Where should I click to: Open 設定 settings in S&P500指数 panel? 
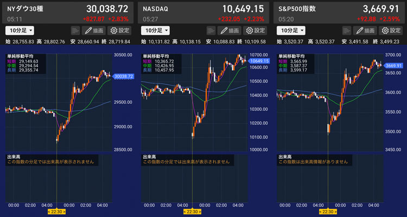click(x=391, y=30)
